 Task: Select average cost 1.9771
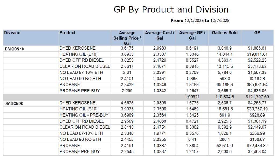[x=160, y=133]
